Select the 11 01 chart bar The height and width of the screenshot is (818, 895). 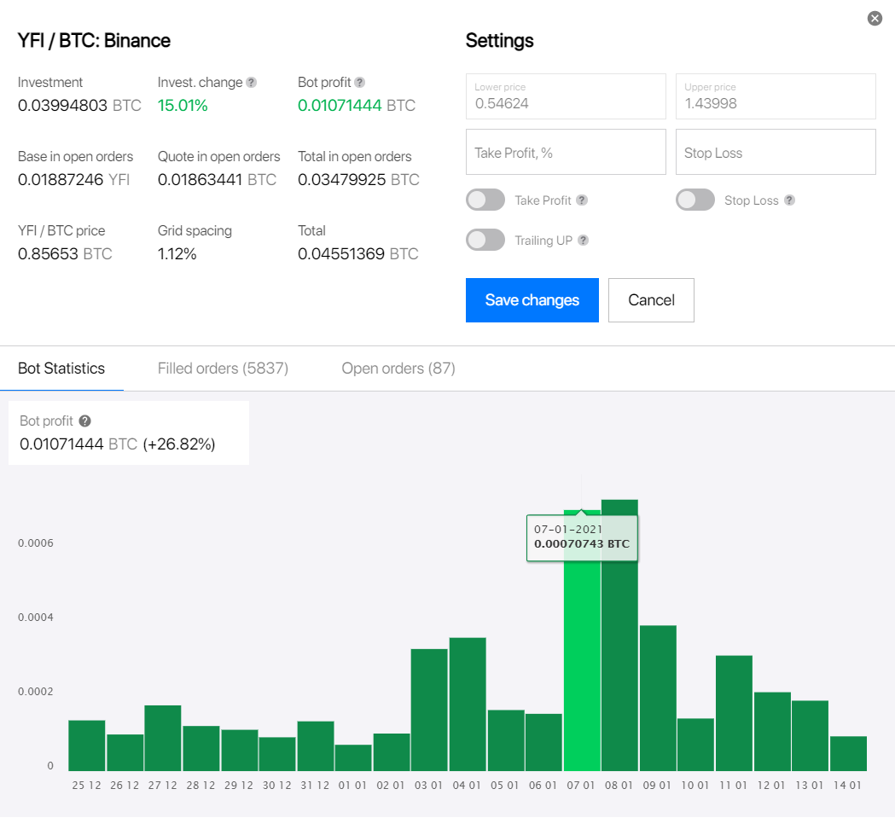[x=734, y=714]
